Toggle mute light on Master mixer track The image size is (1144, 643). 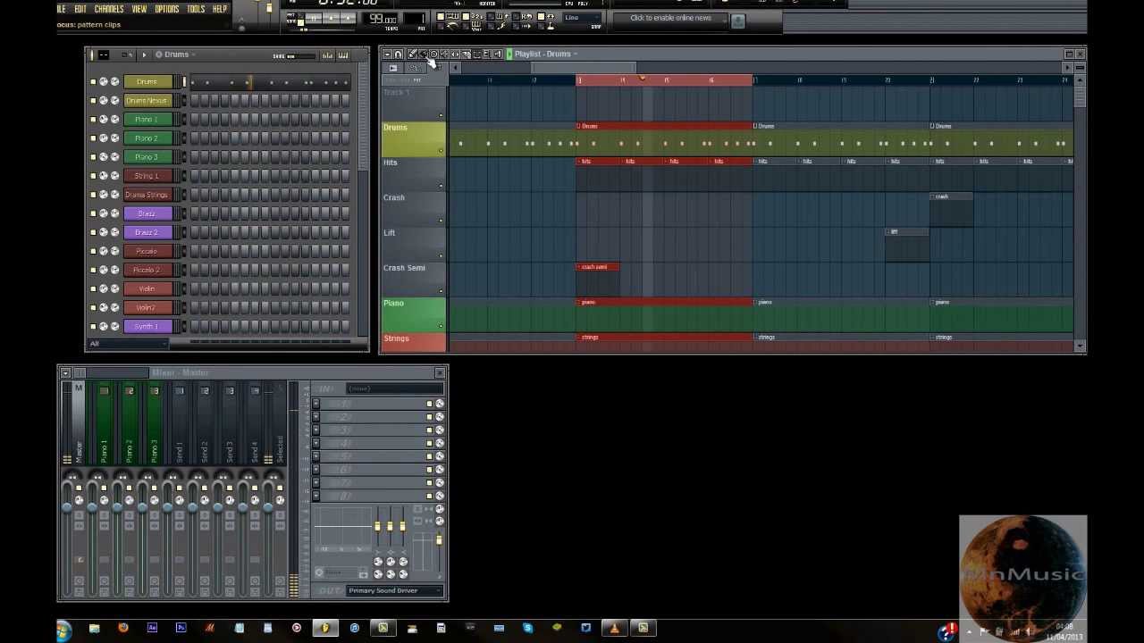click(x=79, y=486)
